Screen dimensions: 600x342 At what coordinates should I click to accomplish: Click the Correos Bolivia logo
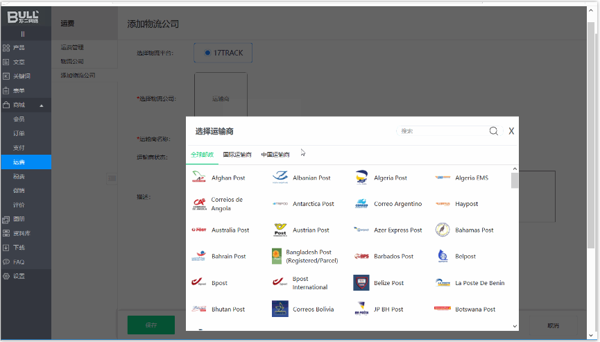point(280,309)
